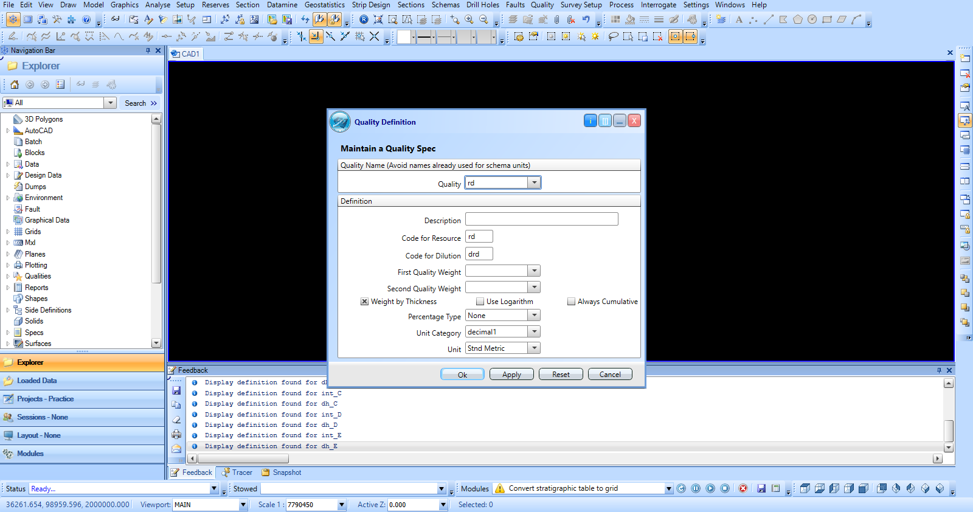Open the Geostatistics menu
This screenshot has width=973, height=512.
click(324, 5)
